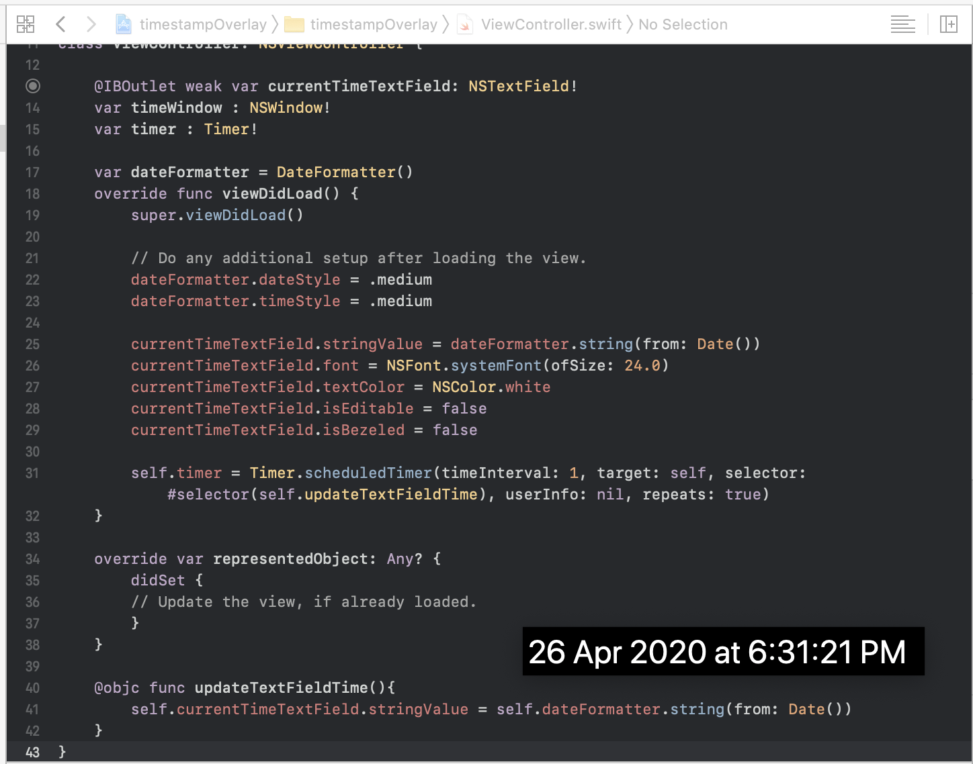973x764 pixels.
Task: Click line number 18 in the gutter
Action: 32,194
